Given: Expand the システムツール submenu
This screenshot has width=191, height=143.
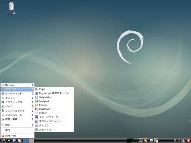Looking at the screenshot, I should (17, 115).
